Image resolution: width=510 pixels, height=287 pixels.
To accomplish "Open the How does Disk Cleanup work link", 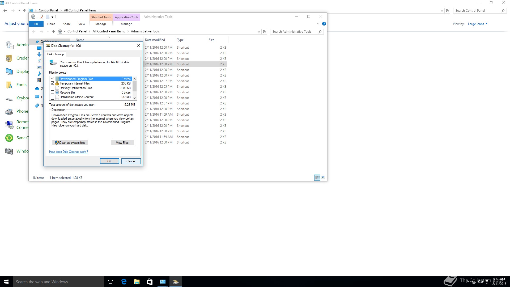I will click(69, 152).
